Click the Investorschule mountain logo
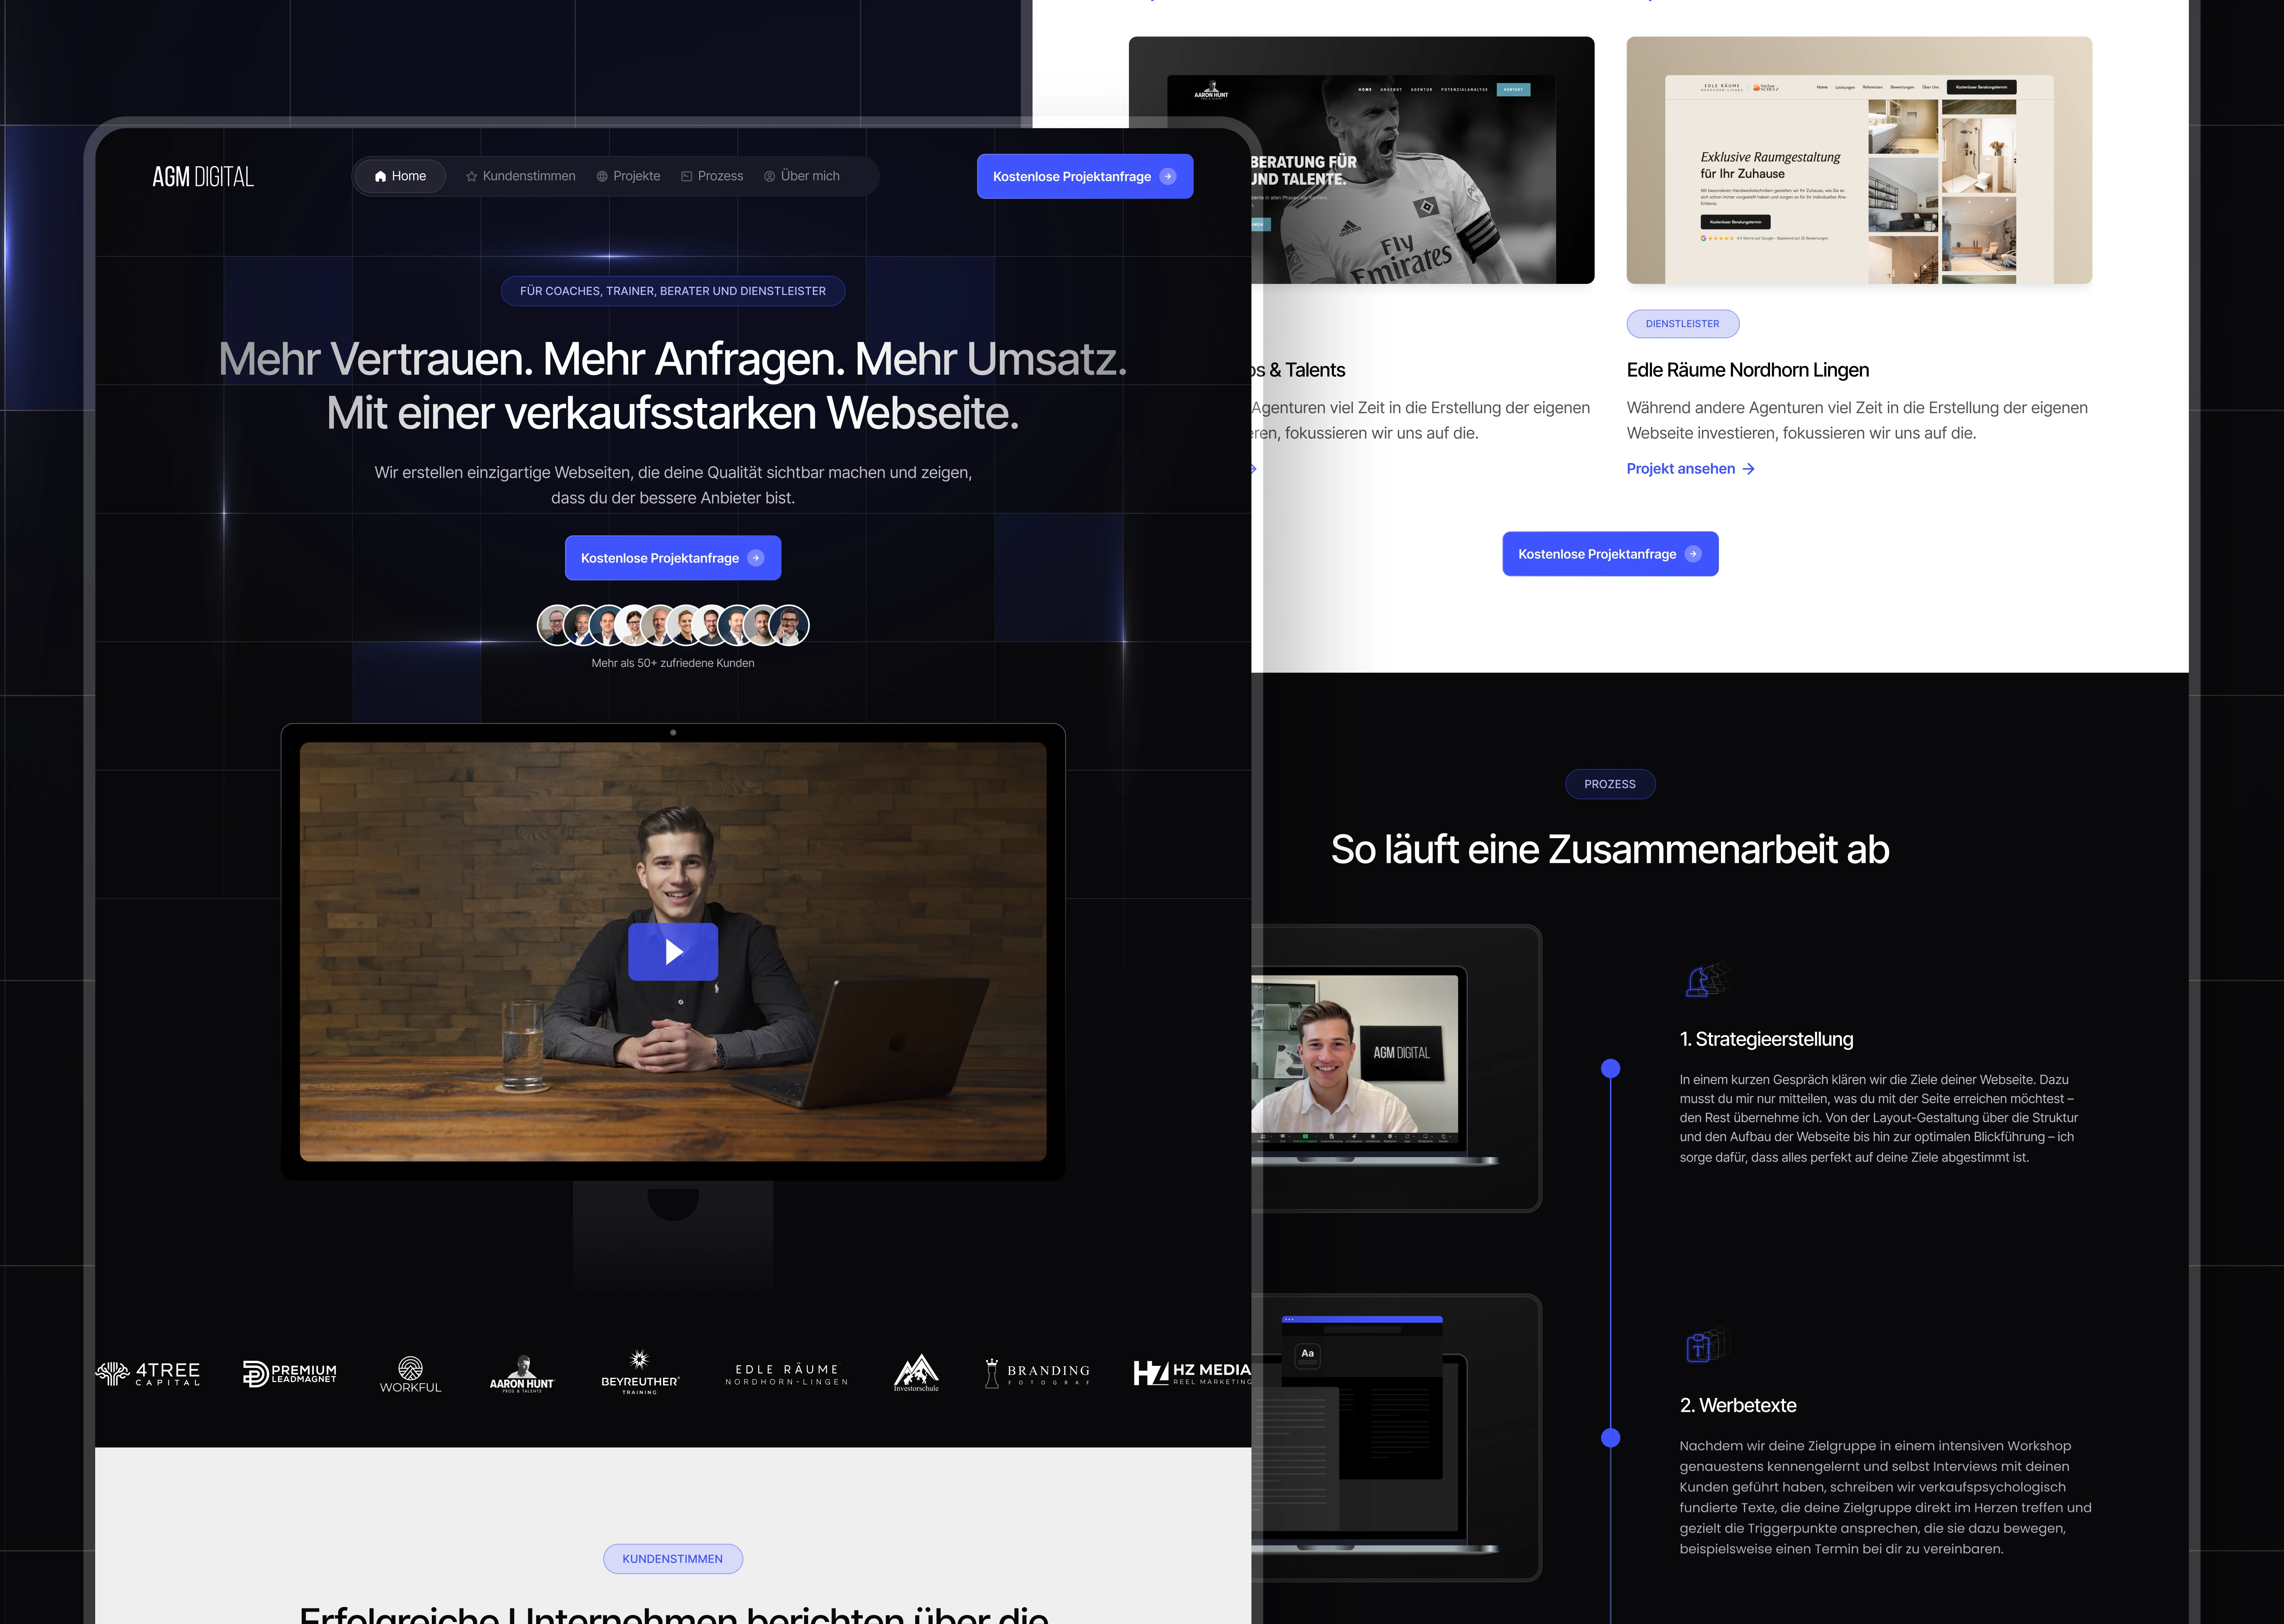2284x1624 pixels. [916, 1373]
